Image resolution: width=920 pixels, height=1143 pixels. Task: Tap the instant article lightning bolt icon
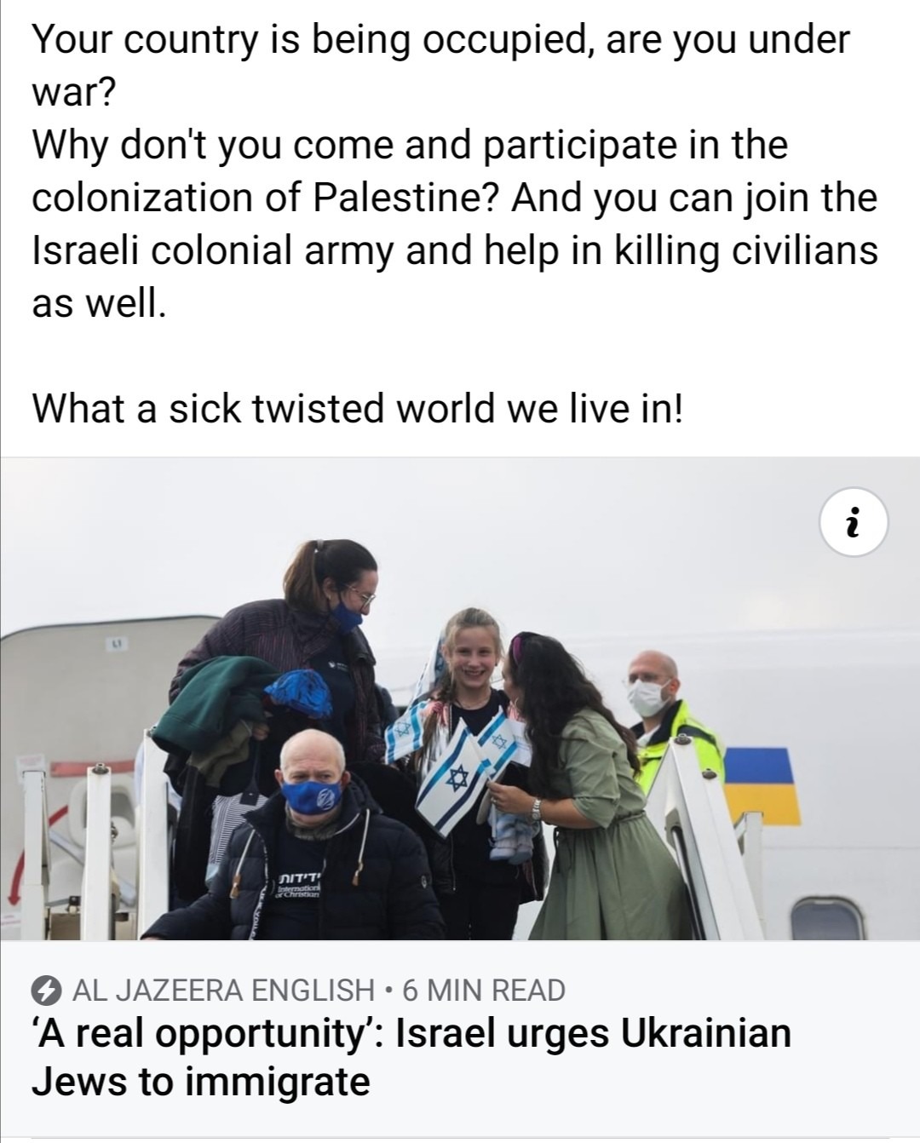coord(48,991)
